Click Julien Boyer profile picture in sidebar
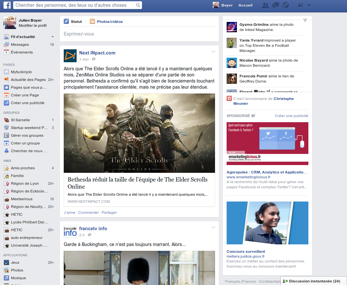347x285 pixels. point(10,23)
